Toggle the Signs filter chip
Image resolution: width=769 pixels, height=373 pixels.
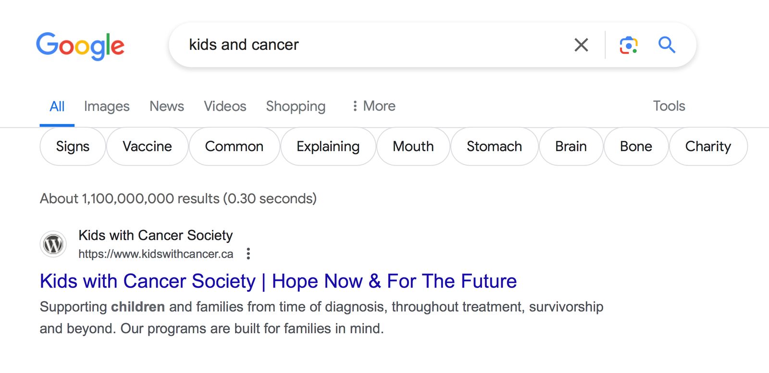point(73,146)
